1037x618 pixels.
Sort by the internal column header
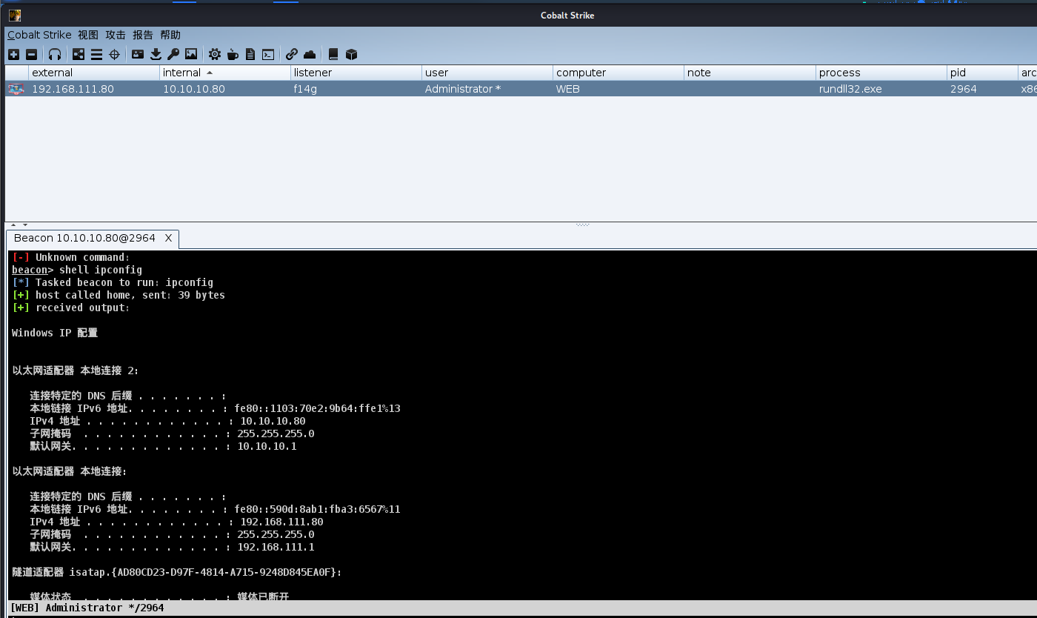[225, 73]
